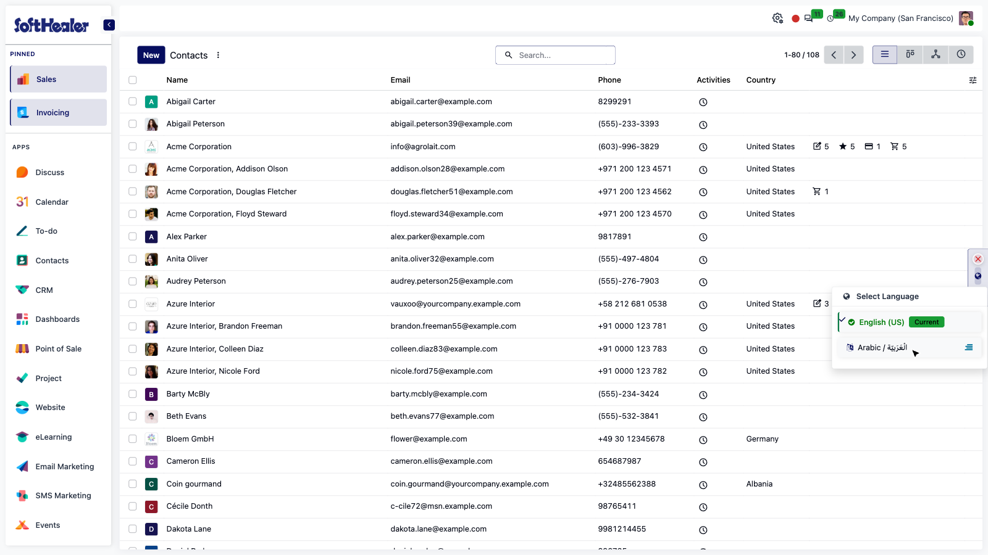988x555 pixels.
Task: Check the box for Dakota Lane
Action: tap(132, 529)
